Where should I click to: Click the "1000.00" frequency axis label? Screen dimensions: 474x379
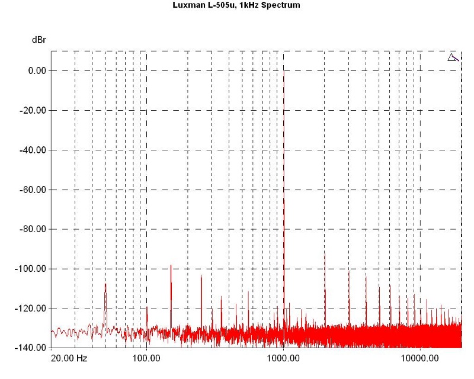coord(284,358)
